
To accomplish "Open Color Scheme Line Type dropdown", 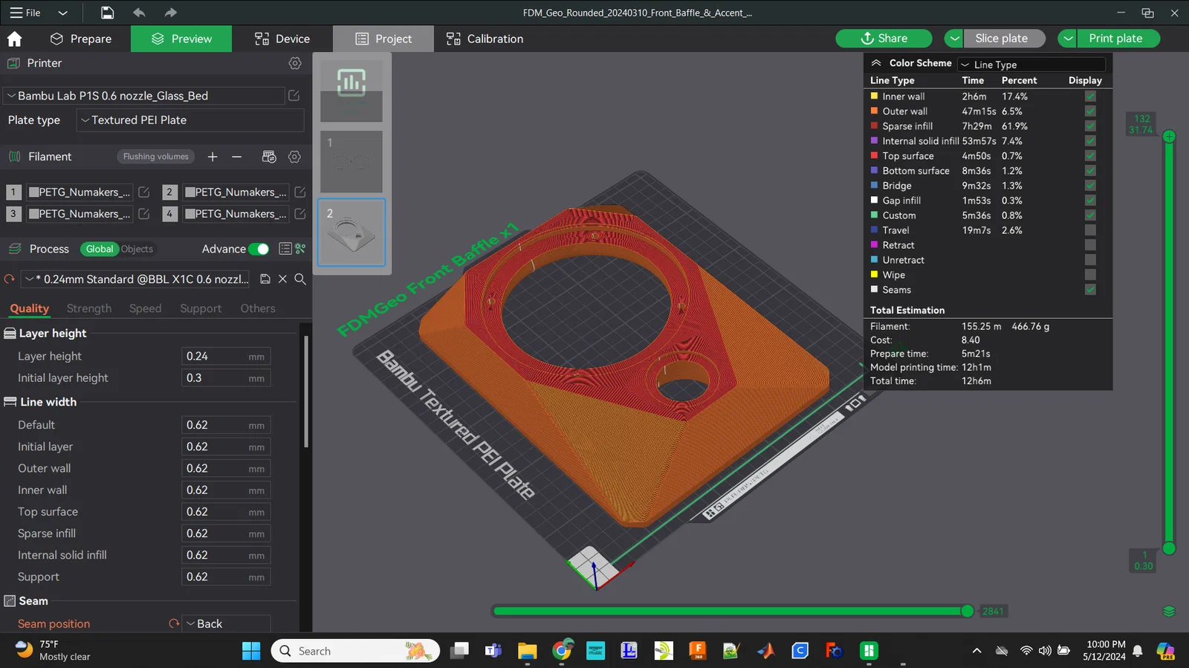I will coord(1031,65).
